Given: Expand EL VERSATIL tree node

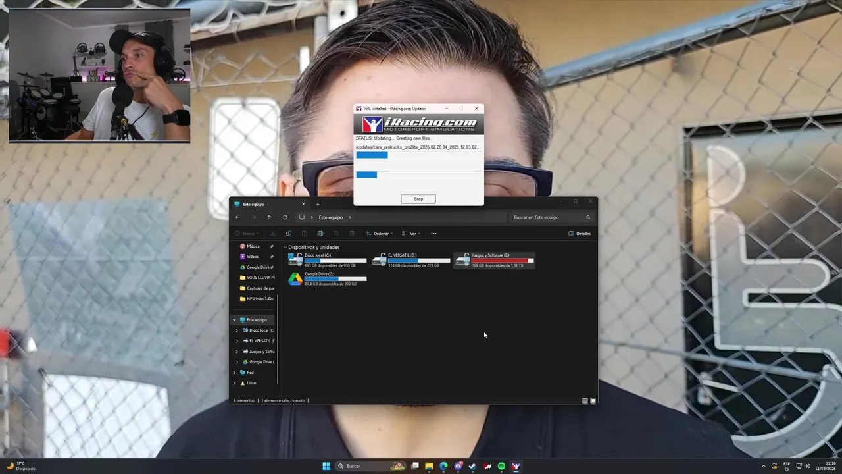Looking at the screenshot, I should click(237, 341).
